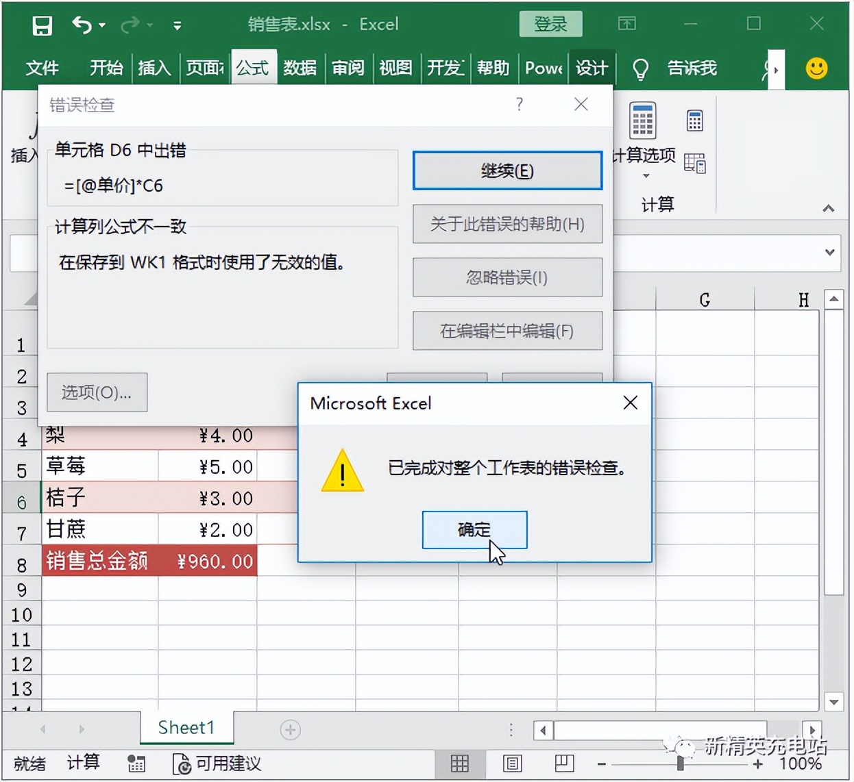
Task: Switch to 页面布局 view in status bar
Action: [512, 764]
